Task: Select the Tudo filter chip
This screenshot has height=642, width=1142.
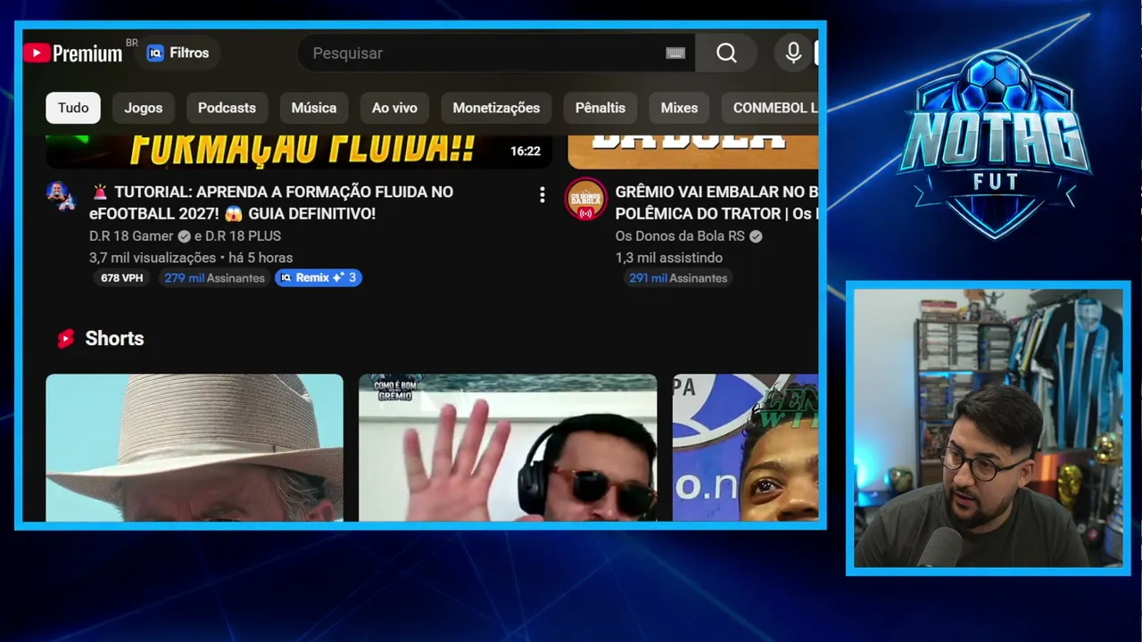Action: point(73,108)
